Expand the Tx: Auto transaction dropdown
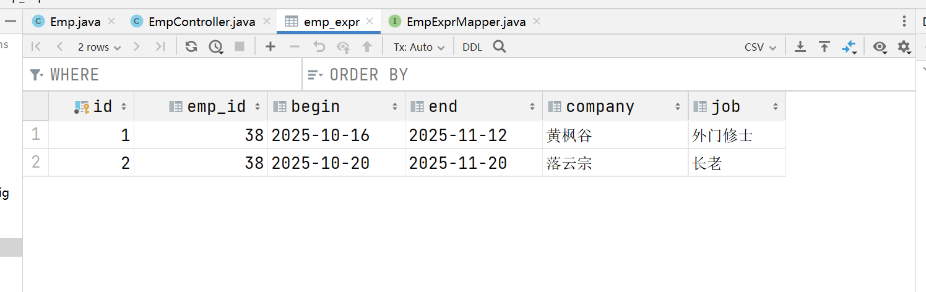The height and width of the screenshot is (292, 926). tap(419, 47)
